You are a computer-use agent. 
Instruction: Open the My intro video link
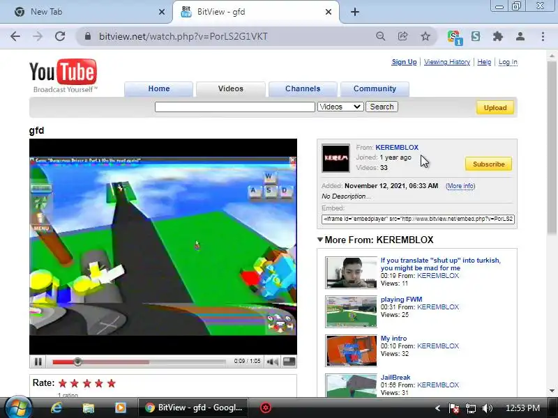tap(393, 339)
